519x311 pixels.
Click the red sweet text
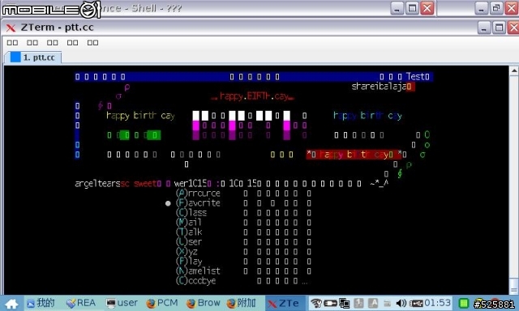click(145, 183)
